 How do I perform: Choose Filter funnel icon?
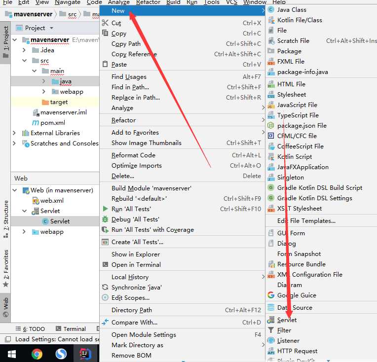[271, 330]
